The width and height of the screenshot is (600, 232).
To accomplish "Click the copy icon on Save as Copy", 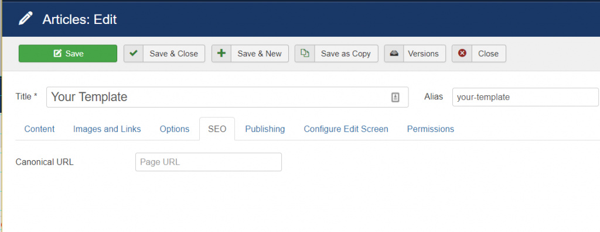I will [305, 53].
